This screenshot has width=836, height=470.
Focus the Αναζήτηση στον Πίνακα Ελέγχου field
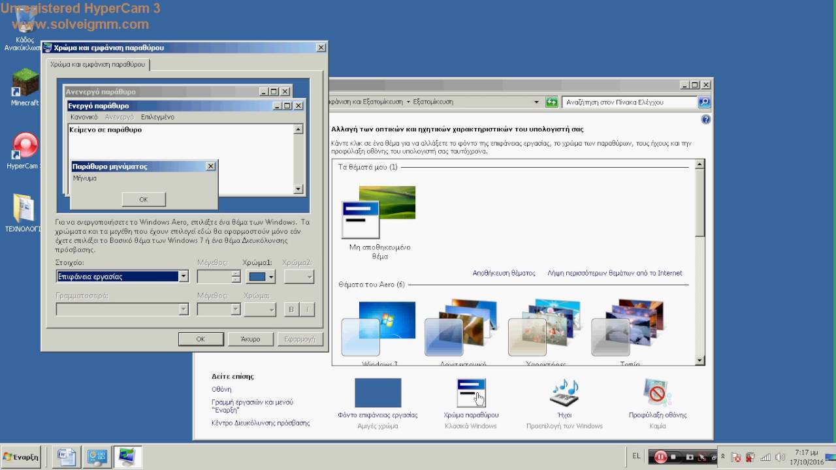(630, 102)
